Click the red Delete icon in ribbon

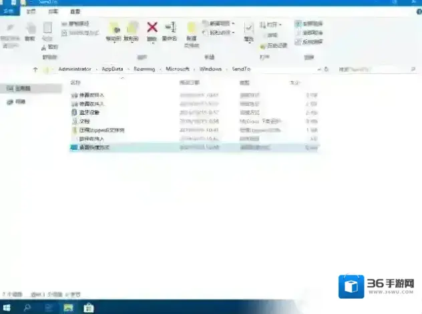[x=152, y=28]
